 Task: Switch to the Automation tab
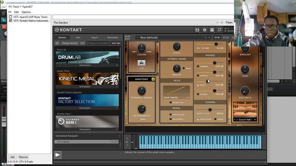point(113,38)
